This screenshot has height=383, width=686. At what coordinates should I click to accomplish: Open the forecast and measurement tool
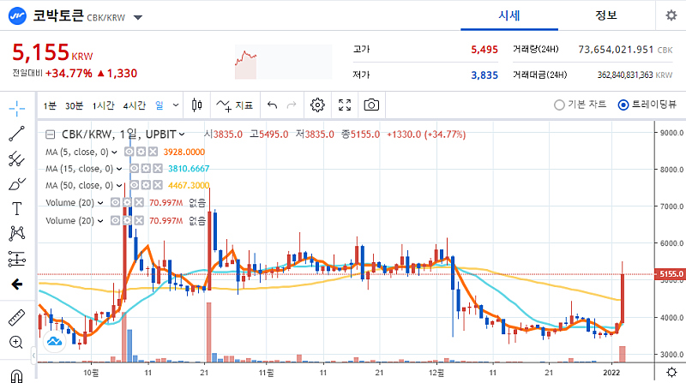point(16,259)
